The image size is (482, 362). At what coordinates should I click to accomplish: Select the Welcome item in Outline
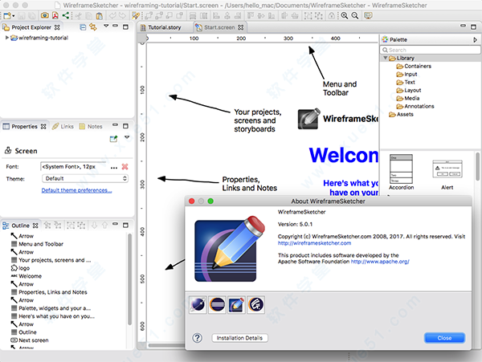[30, 276]
